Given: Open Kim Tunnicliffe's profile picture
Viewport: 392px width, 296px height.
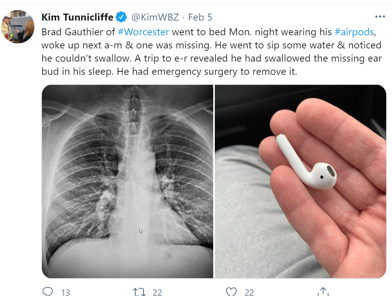Looking at the screenshot, I should [18, 26].
